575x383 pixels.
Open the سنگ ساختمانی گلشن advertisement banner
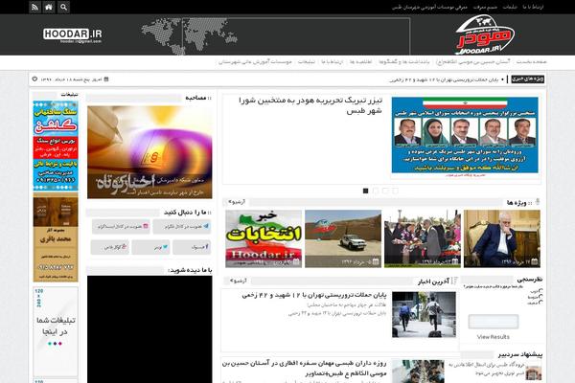(x=56, y=146)
